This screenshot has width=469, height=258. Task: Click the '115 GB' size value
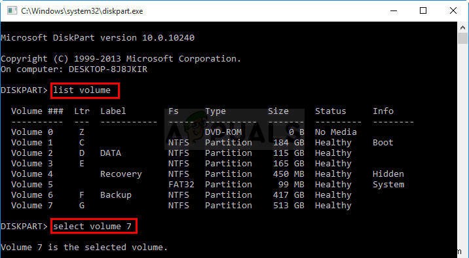click(x=289, y=153)
